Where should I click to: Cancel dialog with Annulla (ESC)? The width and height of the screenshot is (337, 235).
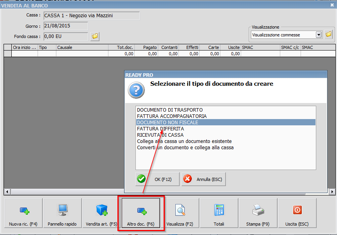pyautogui.click(x=204, y=179)
